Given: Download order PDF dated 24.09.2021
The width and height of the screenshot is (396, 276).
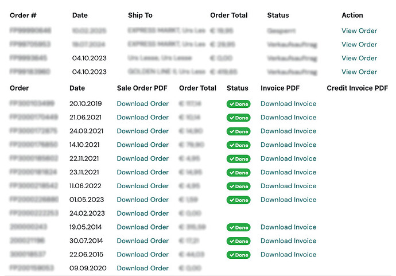Looking at the screenshot, I should [x=143, y=131].
